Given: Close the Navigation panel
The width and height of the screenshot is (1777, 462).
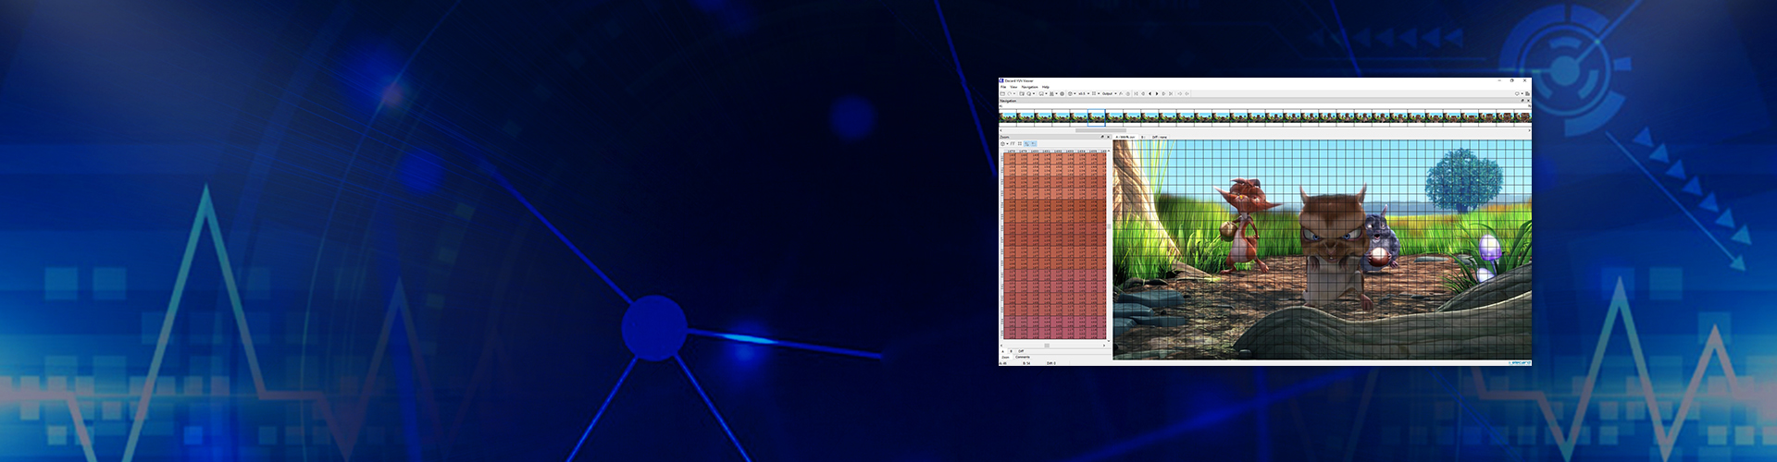Looking at the screenshot, I should [x=1528, y=101].
